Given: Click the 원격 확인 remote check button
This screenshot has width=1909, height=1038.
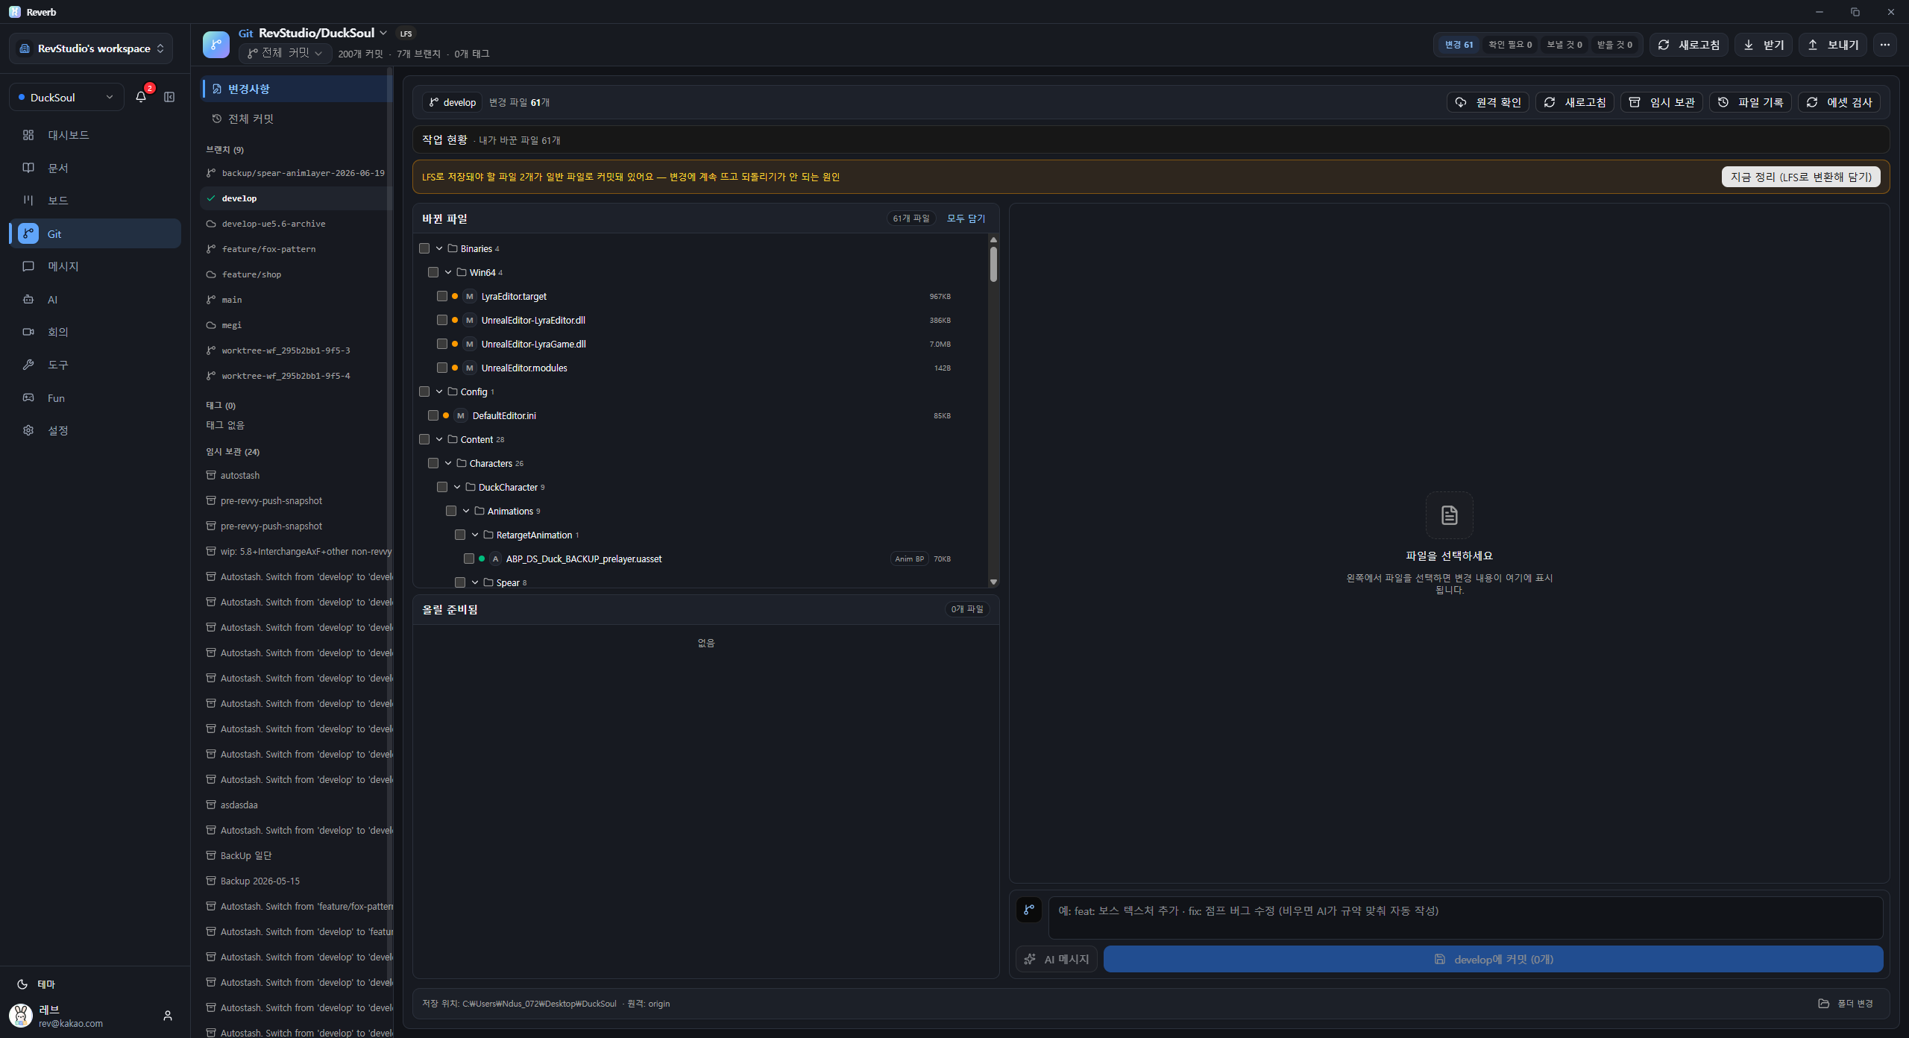Looking at the screenshot, I should pos(1488,102).
